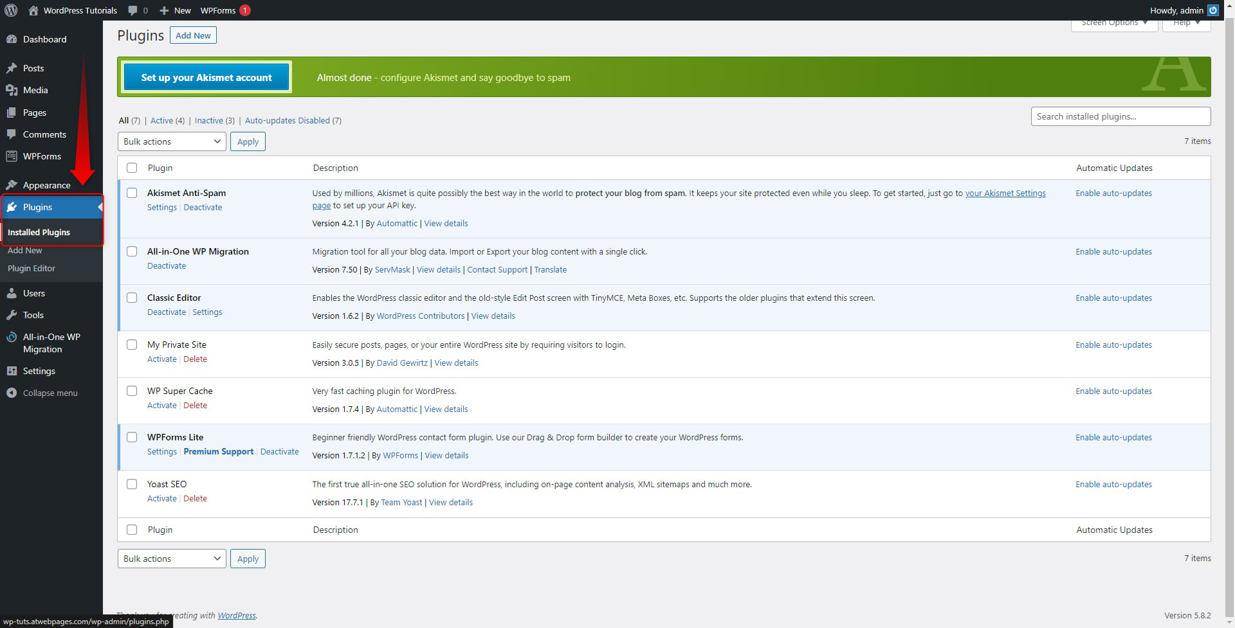Image resolution: width=1235 pixels, height=628 pixels.
Task: Click the bottom Apply button
Action: 248,559
